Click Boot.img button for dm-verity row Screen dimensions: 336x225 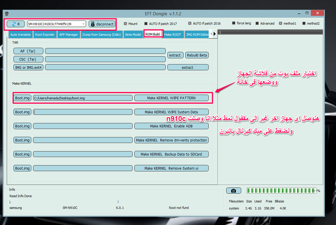pyautogui.click(x=22, y=140)
